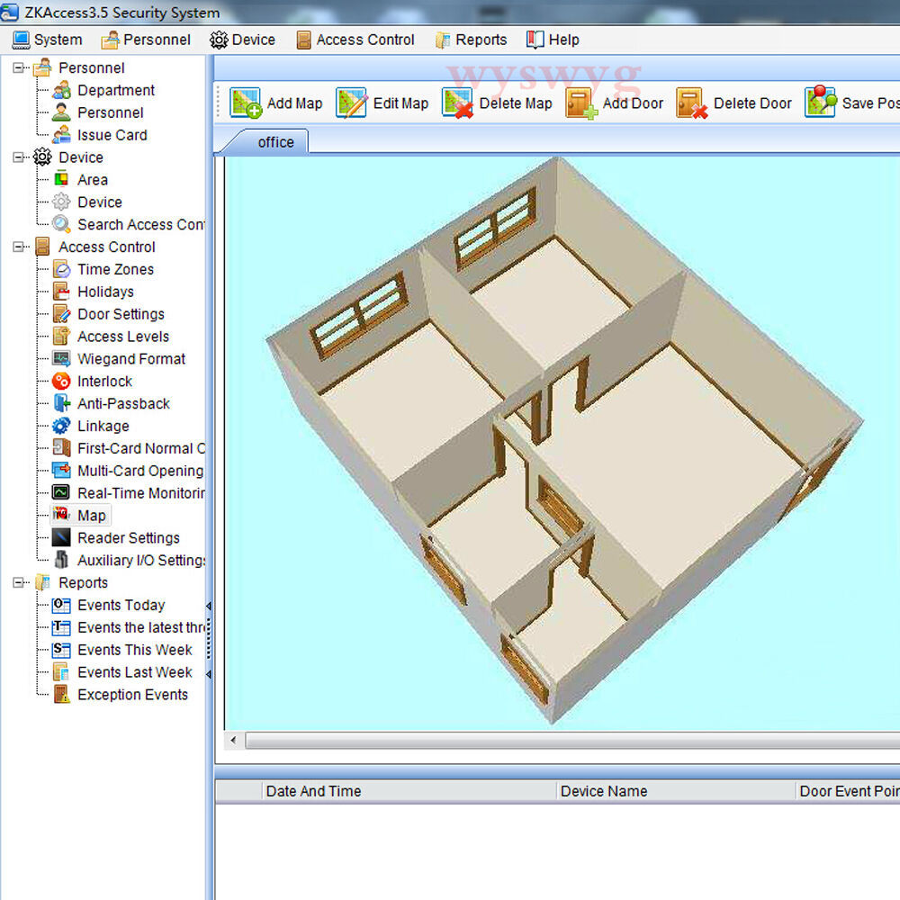This screenshot has width=900, height=900.
Task: Switch to the office map tab
Action: coord(275,142)
